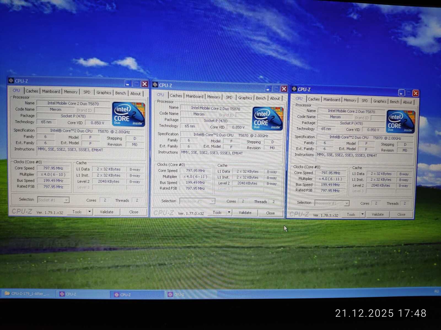Click Core Speed value in CPU-Z 1.77.0
The width and height of the screenshot is (441, 330).
(195, 170)
